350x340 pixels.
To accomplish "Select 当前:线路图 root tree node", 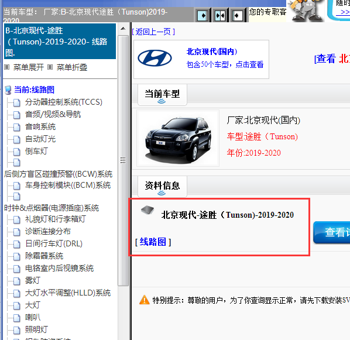I will coord(34,90).
